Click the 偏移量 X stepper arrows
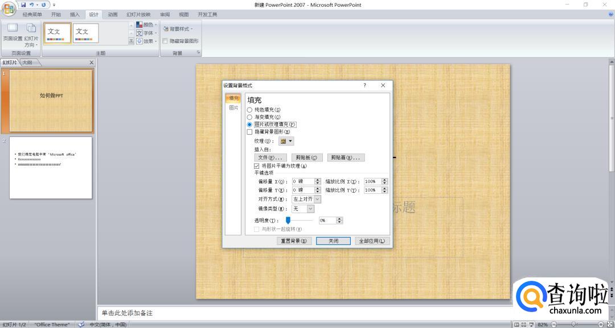 pyautogui.click(x=318, y=181)
